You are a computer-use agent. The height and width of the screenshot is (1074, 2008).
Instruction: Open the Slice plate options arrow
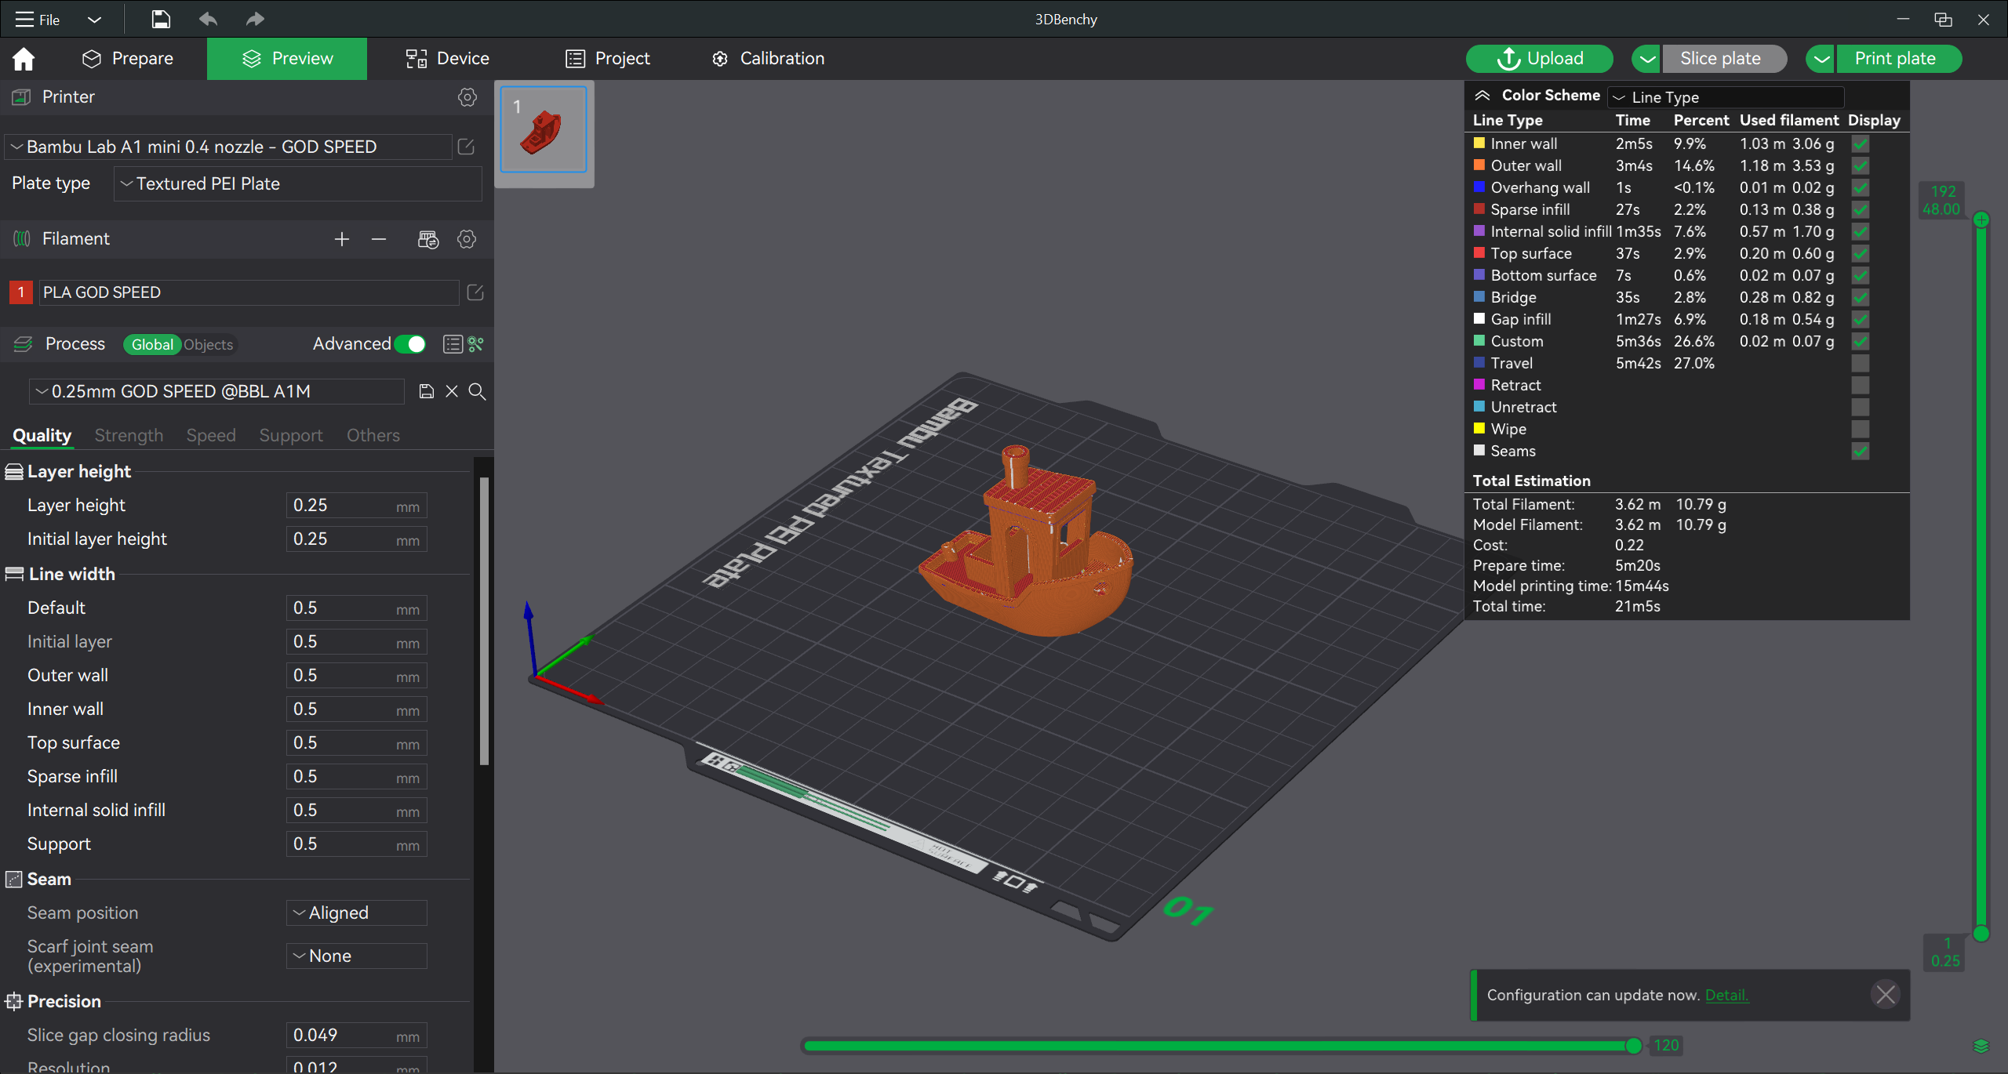click(x=1647, y=59)
